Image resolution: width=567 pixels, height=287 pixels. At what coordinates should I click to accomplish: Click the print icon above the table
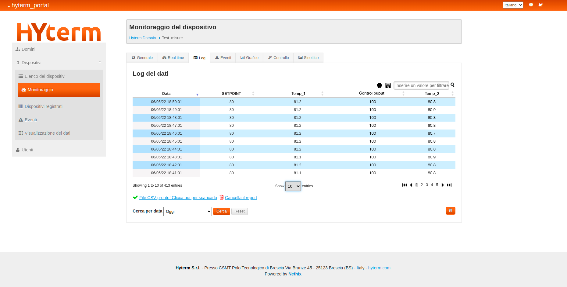click(x=379, y=85)
